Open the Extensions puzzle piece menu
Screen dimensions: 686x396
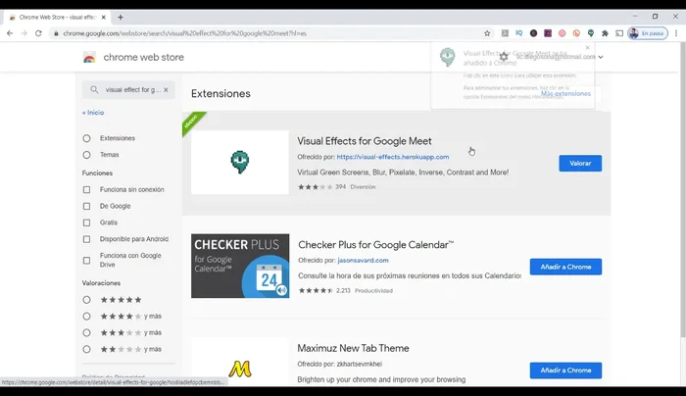[605, 33]
